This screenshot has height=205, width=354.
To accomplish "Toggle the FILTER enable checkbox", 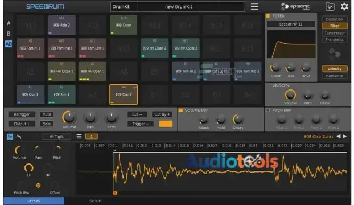I will [x=268, y=16].
